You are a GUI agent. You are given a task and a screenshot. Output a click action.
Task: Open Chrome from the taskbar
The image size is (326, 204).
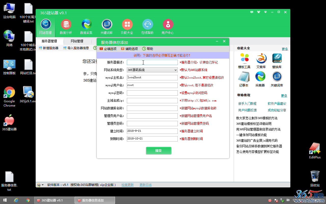coord(28,200)
